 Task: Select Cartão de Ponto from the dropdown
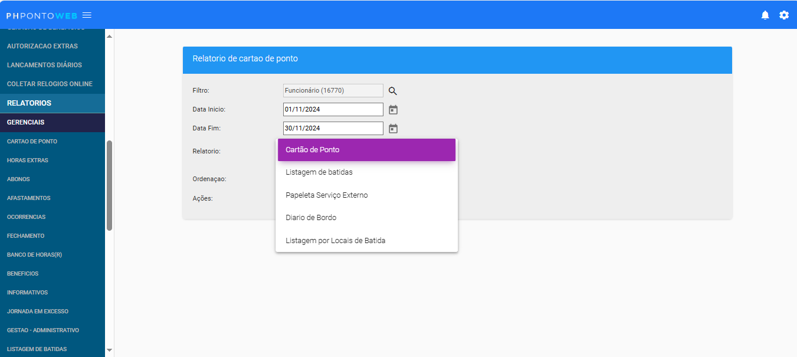(366, 149)
